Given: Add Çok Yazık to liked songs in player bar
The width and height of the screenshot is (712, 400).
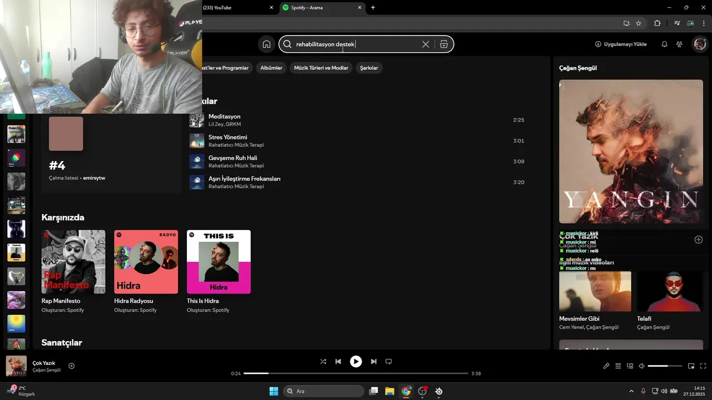Looking at the screenshot, I should click(72, 366).
